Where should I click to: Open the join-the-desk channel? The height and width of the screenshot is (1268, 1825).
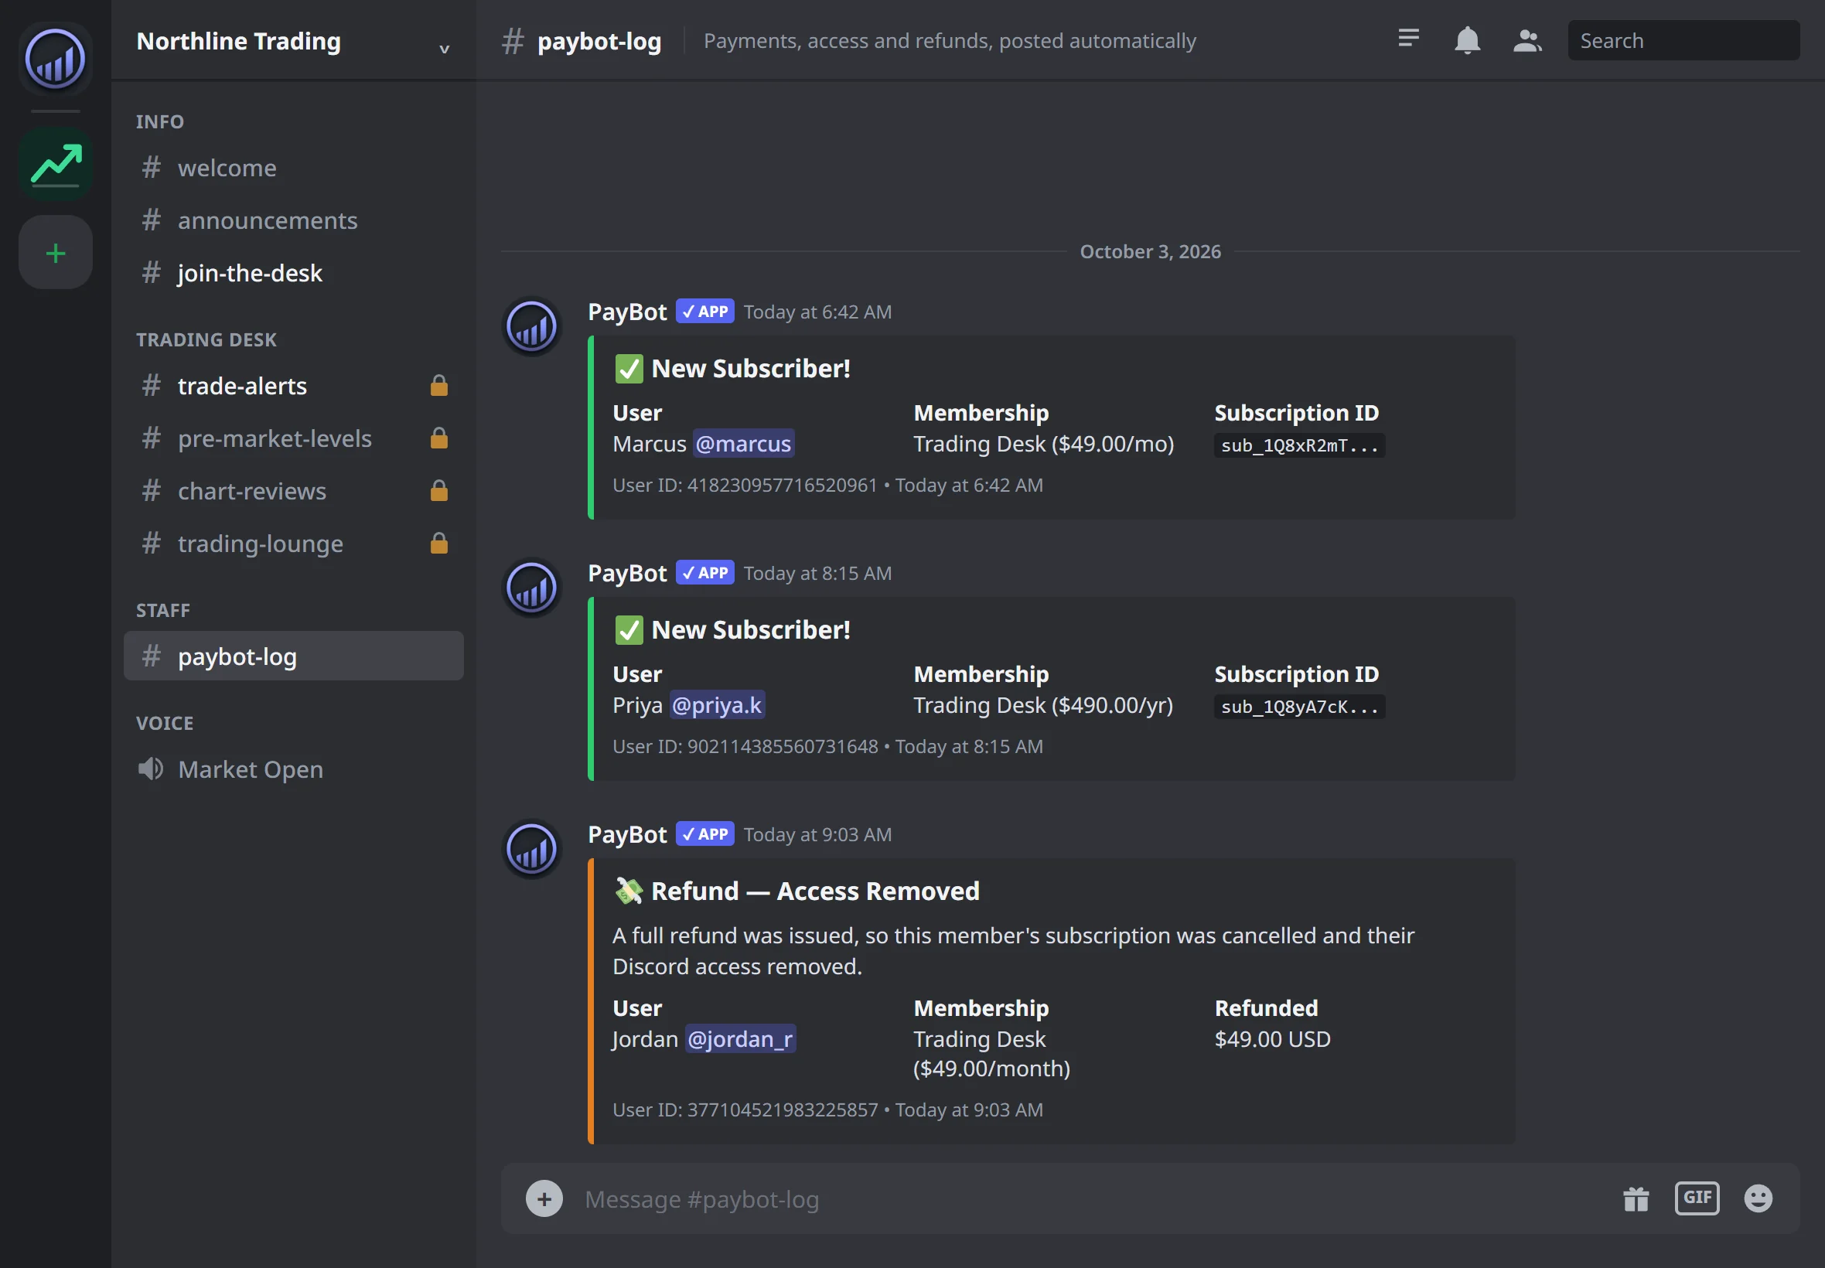[x=293, y=272]
